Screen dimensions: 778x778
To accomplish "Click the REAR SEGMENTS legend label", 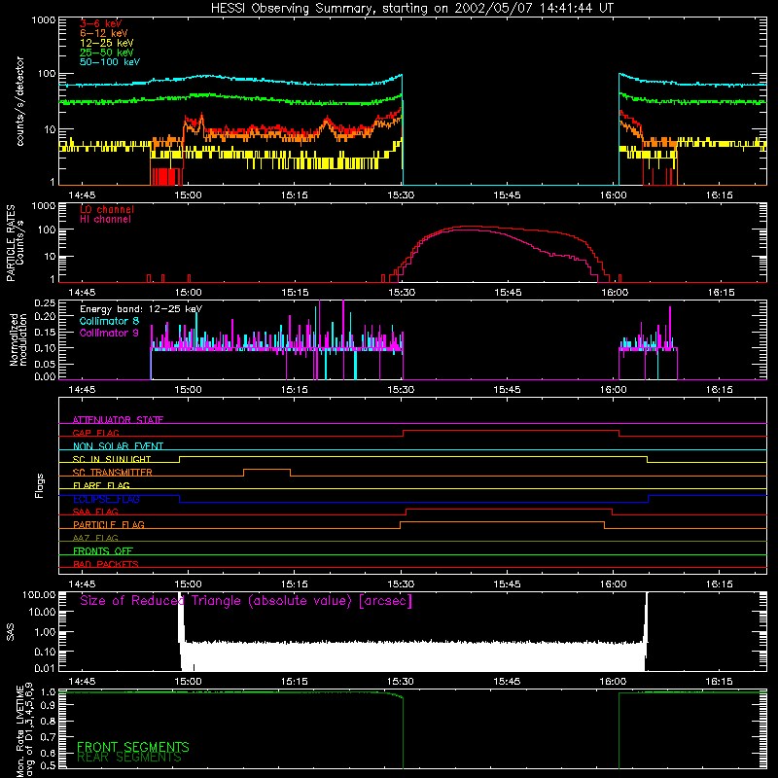I will tap(129, 758).
